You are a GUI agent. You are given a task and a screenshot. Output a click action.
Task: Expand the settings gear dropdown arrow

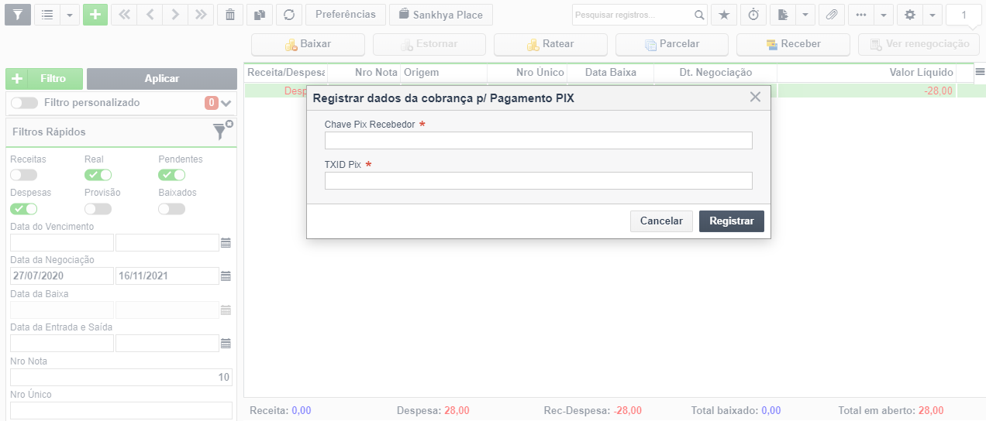point(933,14)
